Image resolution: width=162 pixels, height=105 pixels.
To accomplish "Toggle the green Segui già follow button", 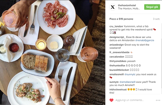I will pos(152,7).
